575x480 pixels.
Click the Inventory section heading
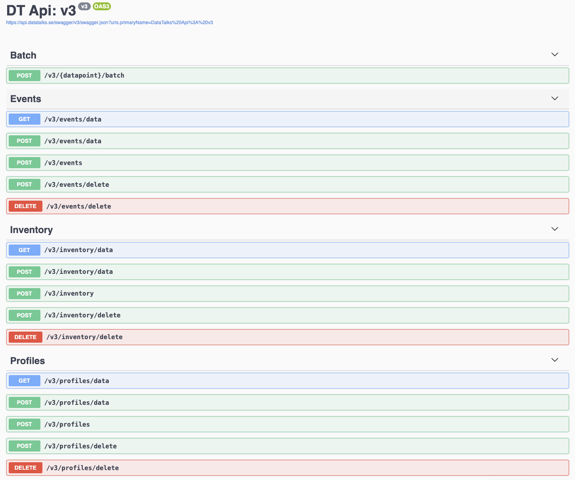pos(31,230)
